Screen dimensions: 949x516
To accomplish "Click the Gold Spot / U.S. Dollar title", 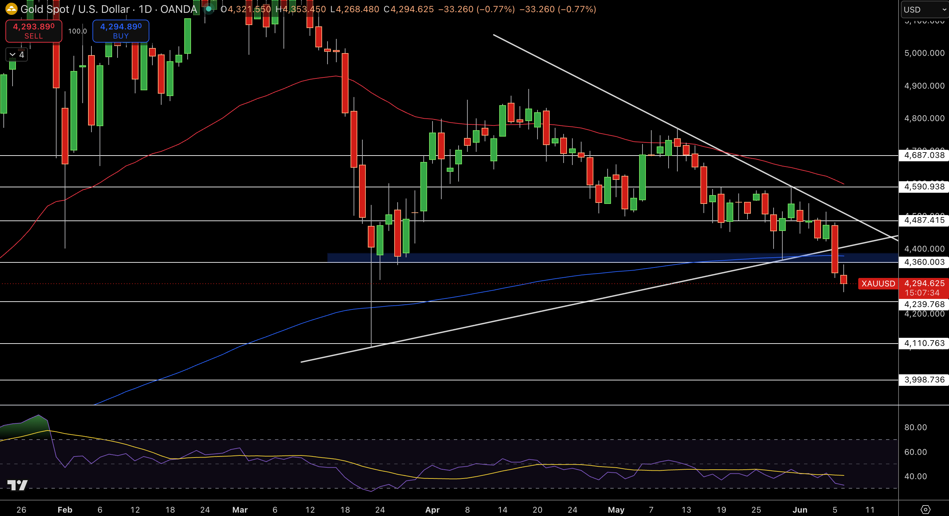I will 75,9.
